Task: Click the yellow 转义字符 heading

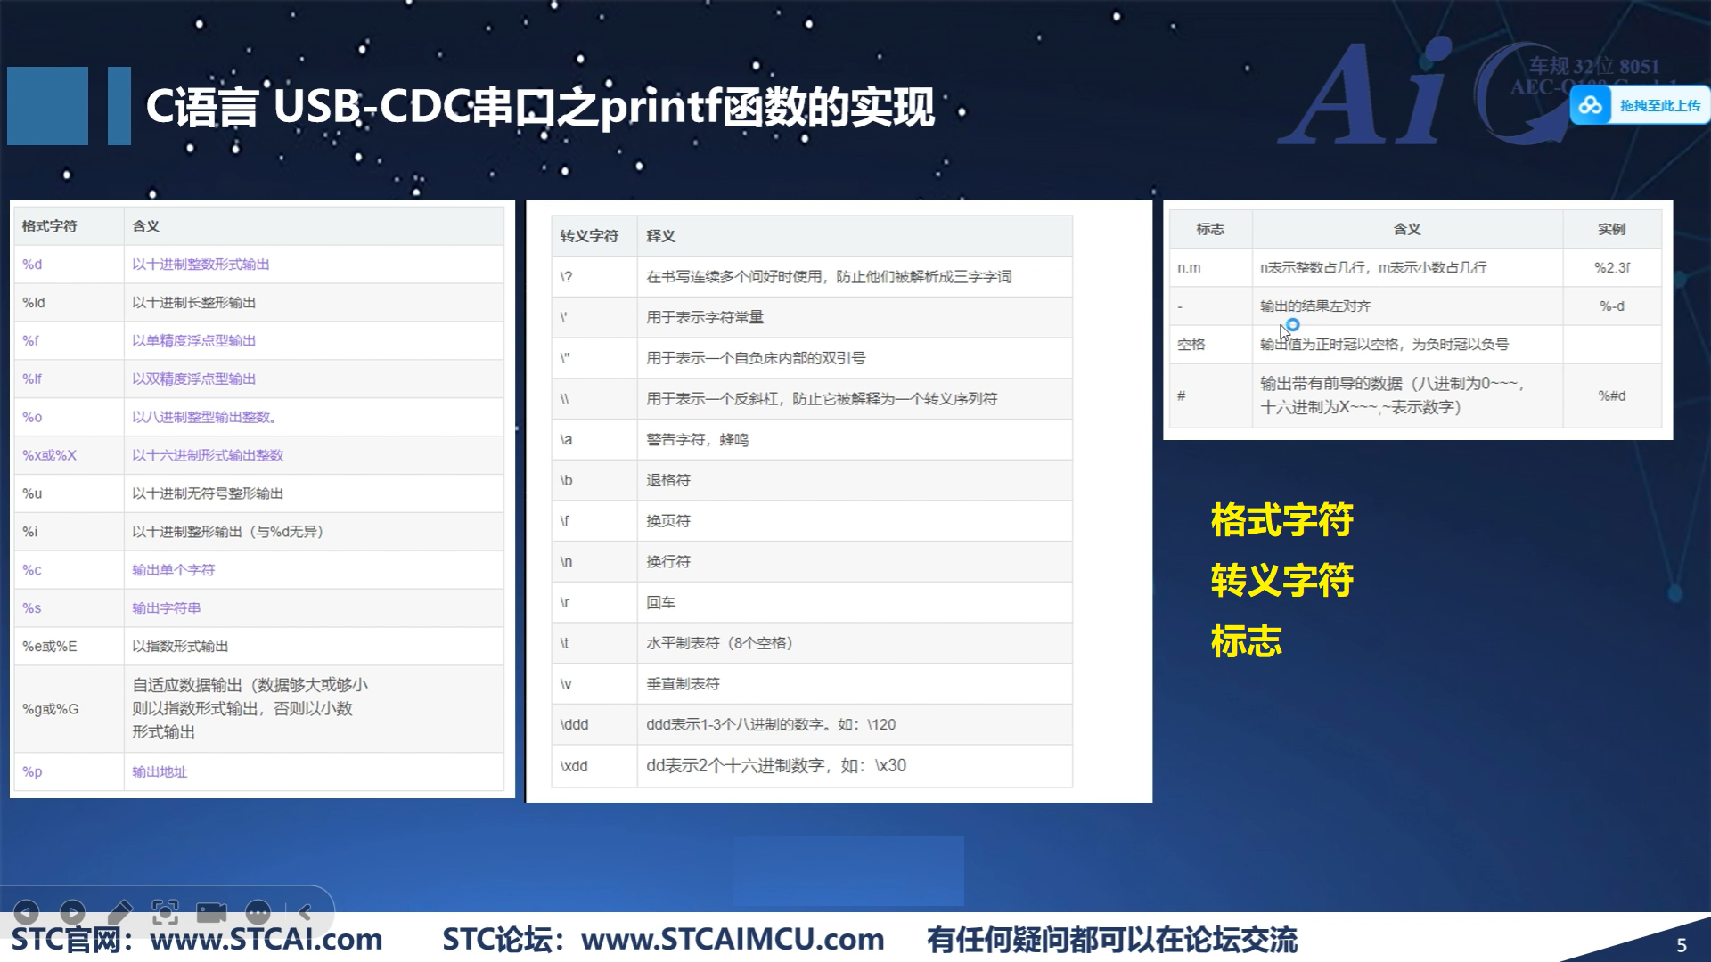Action: (x=1281, y=581)
